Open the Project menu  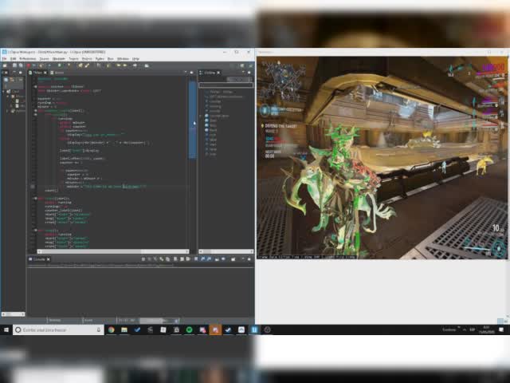click(87, 59)
